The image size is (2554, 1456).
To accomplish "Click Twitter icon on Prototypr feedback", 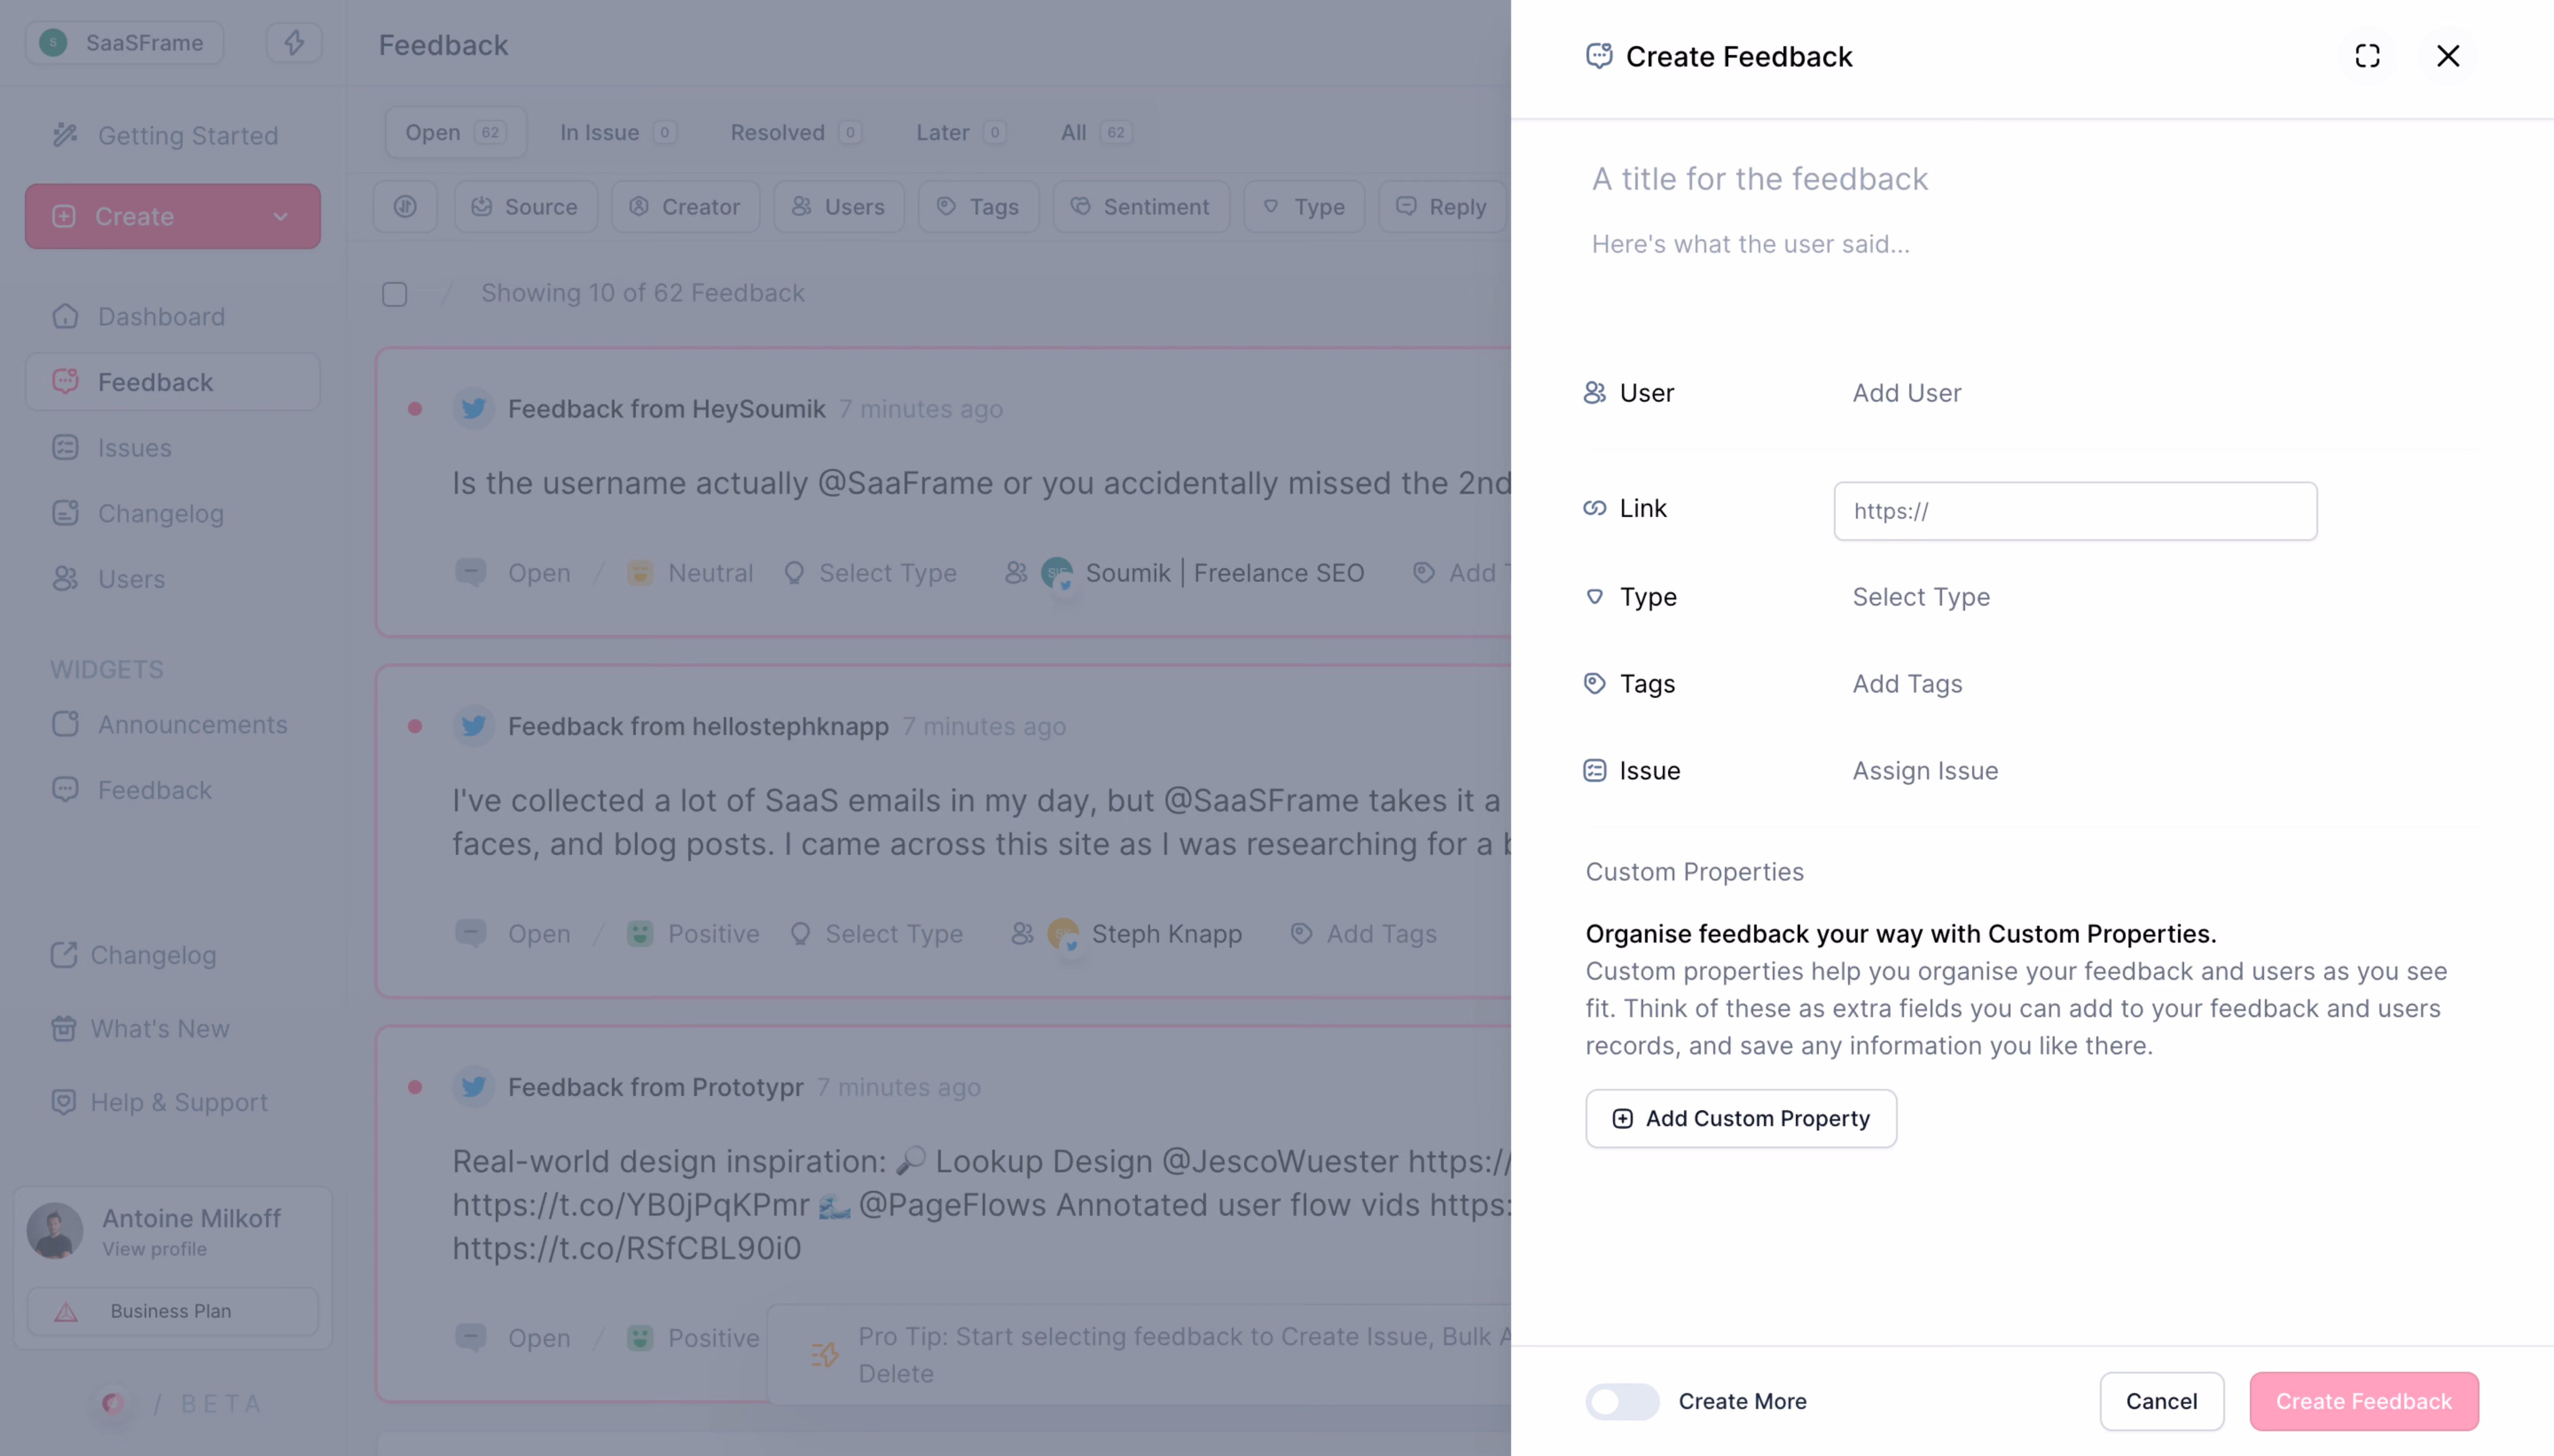I will coord(474,1087).
